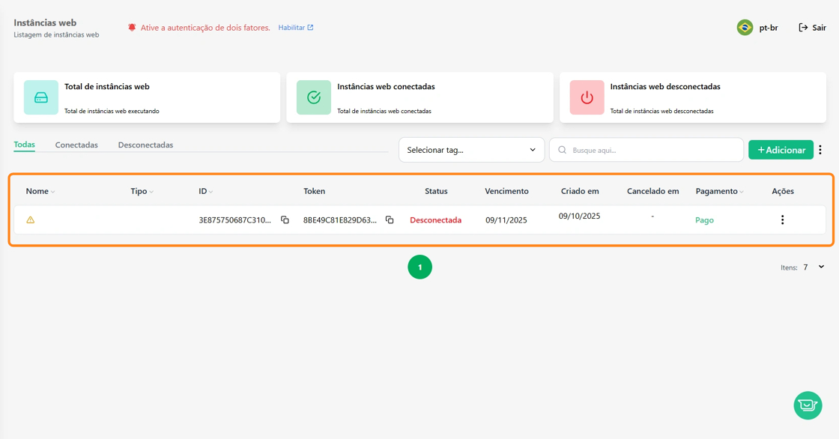This screenshot has height=439, width=839.
Task: Expand the Selecionar tag dropdown
Action: 471,150
